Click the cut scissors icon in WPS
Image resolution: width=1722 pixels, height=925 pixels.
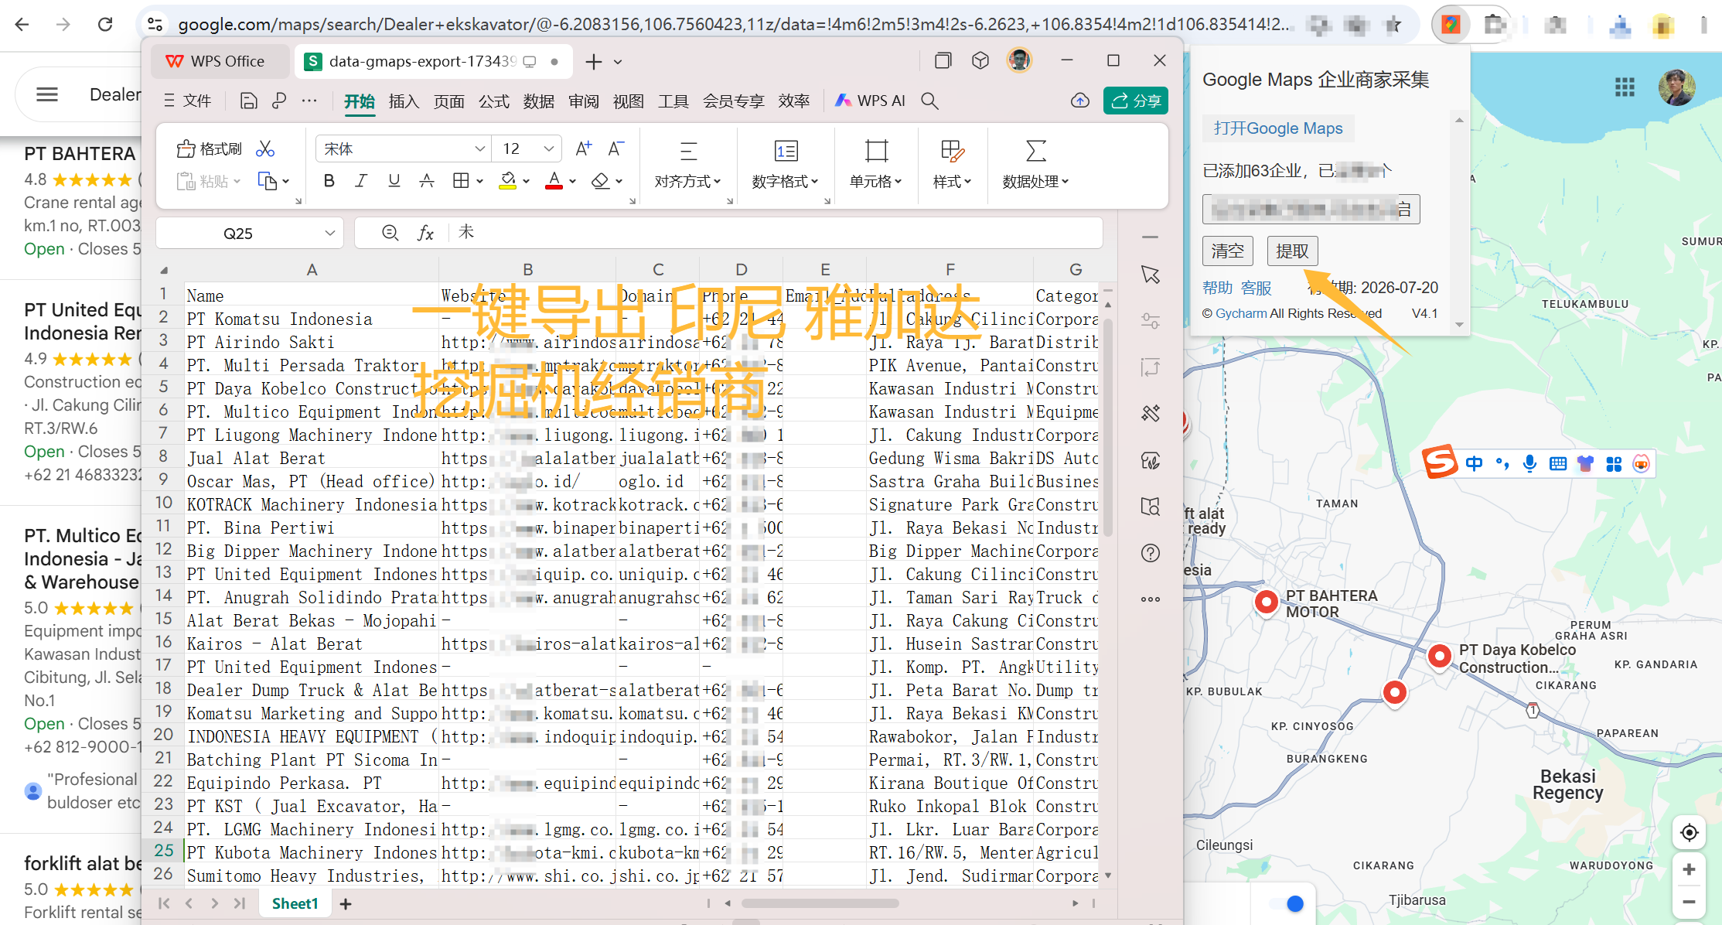(265, 148)
